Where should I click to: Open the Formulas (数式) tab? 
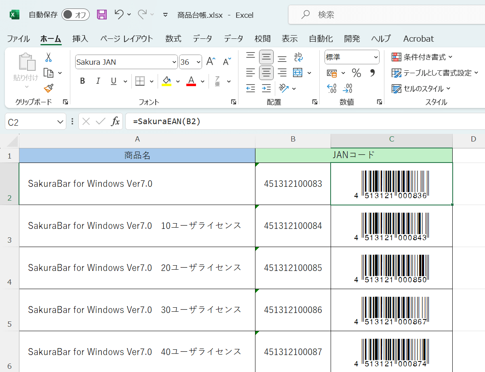coord(173,39)
